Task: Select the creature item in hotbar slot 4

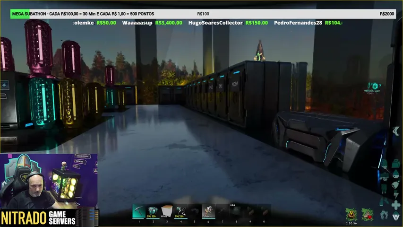Action: [180, 211]
